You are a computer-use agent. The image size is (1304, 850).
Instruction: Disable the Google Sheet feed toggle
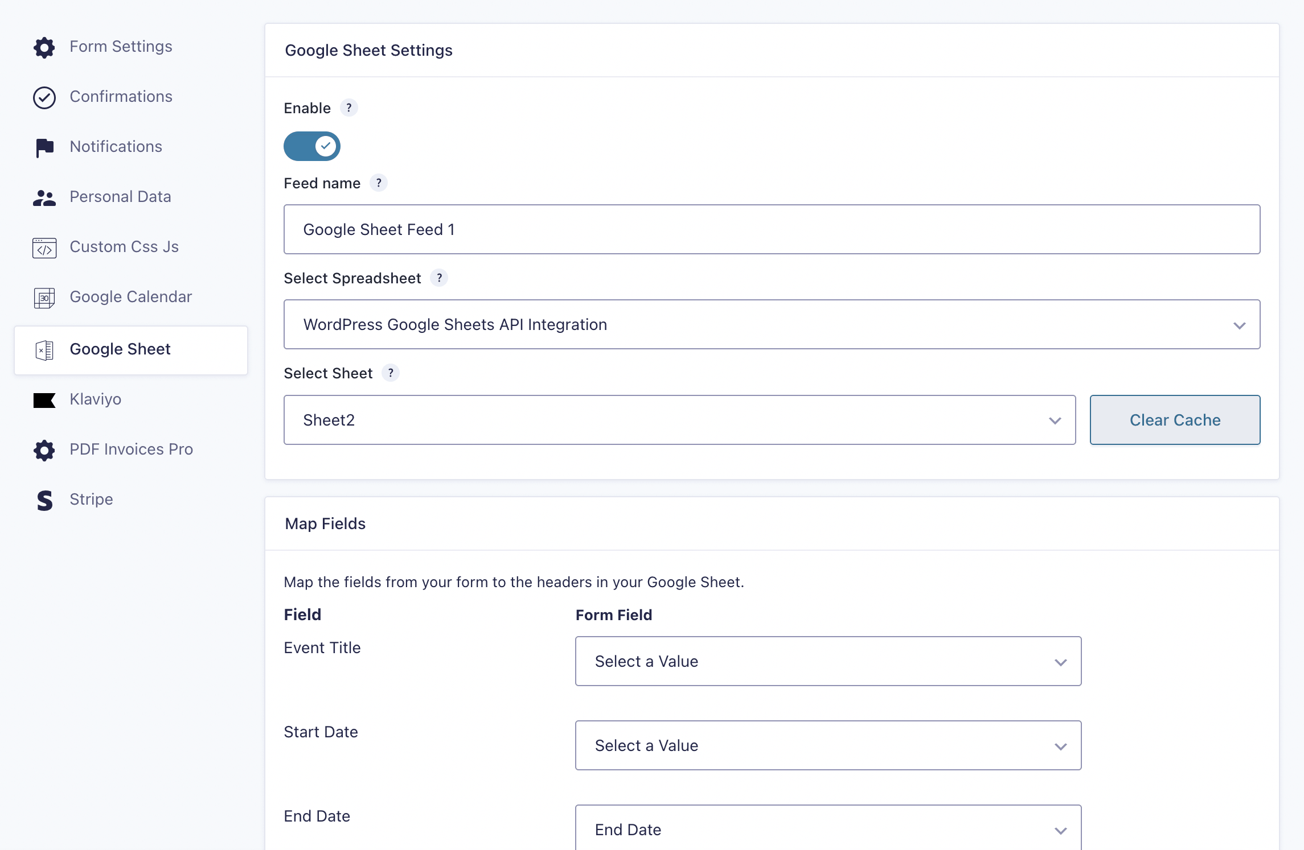[311, 146]
